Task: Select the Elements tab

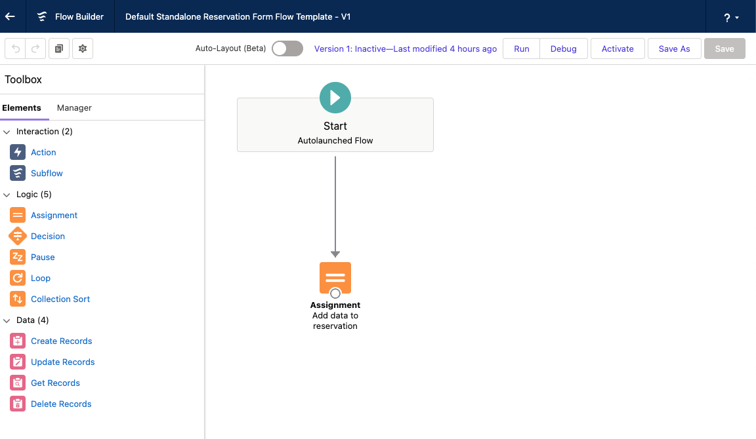Action: point(22,108)
